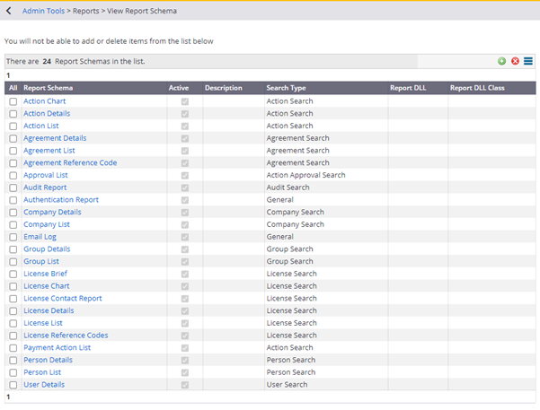Select the Email Log row checkbox
Screen dimensions: 540x410
pos(13,237)
